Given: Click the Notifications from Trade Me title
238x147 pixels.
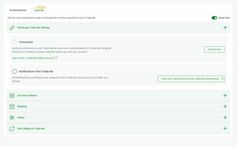Looking at the screenshot, I should 36,71.
